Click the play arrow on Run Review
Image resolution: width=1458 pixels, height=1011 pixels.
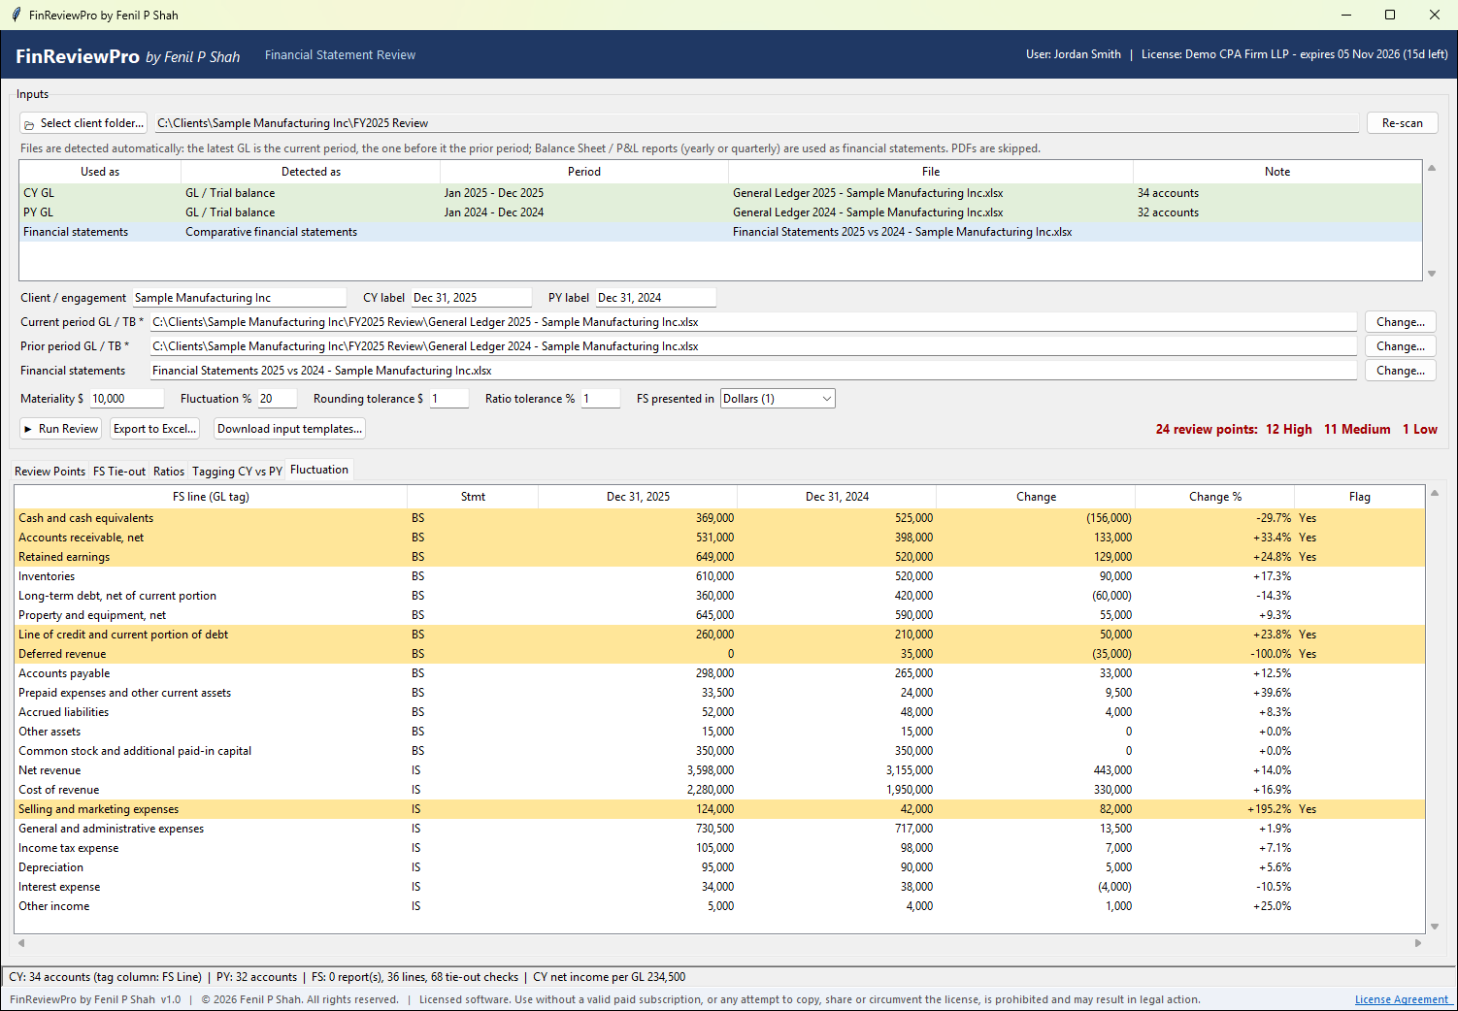28,429
